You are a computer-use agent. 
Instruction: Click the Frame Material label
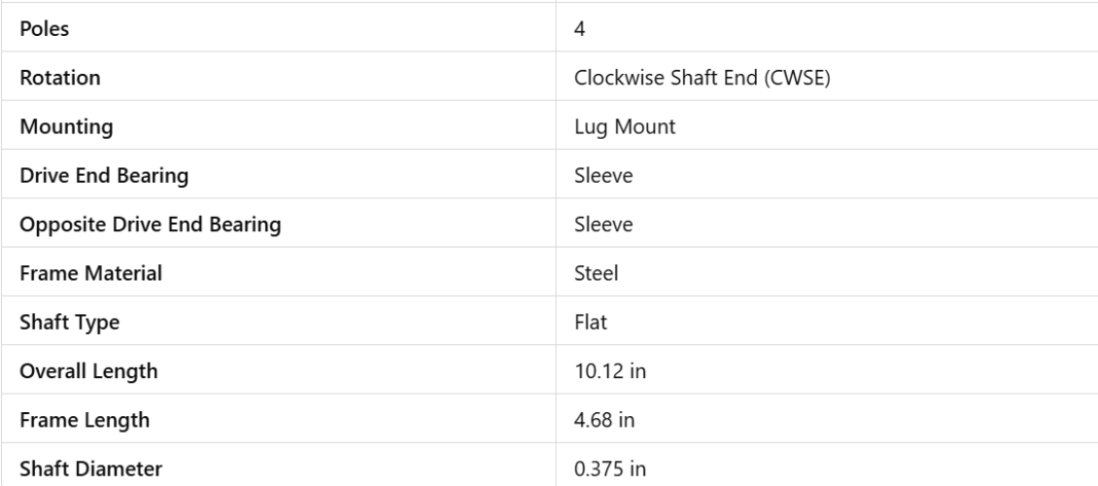pyautogui.click(x=90, y=274)
